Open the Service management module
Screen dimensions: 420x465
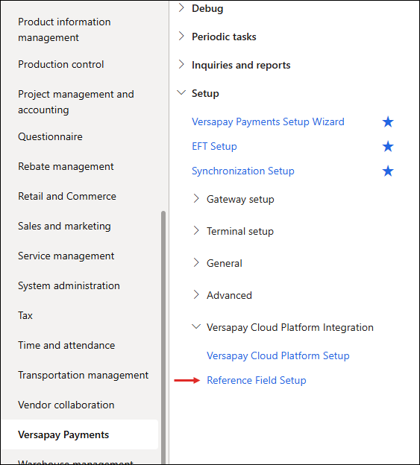66,256
